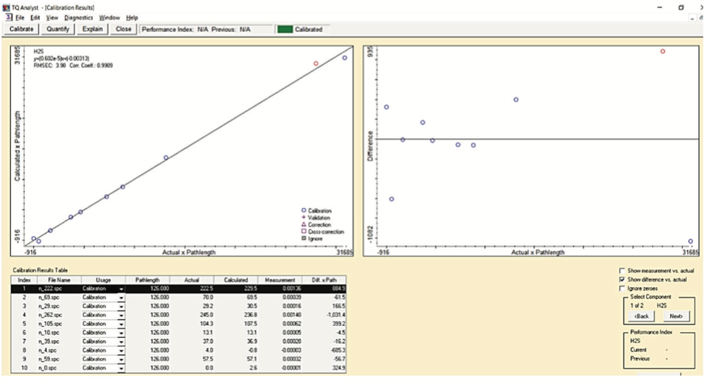
Task: Click the TQ Analyst title bar icon
Action: 5,8
